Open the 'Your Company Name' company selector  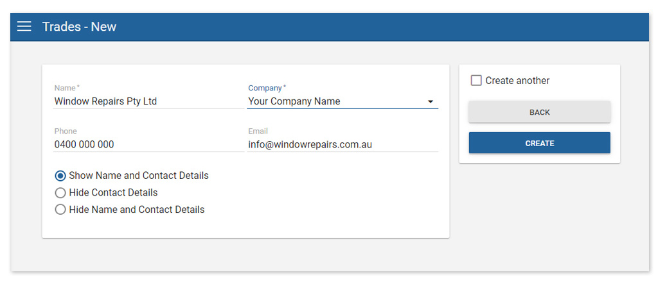[334, 101]
